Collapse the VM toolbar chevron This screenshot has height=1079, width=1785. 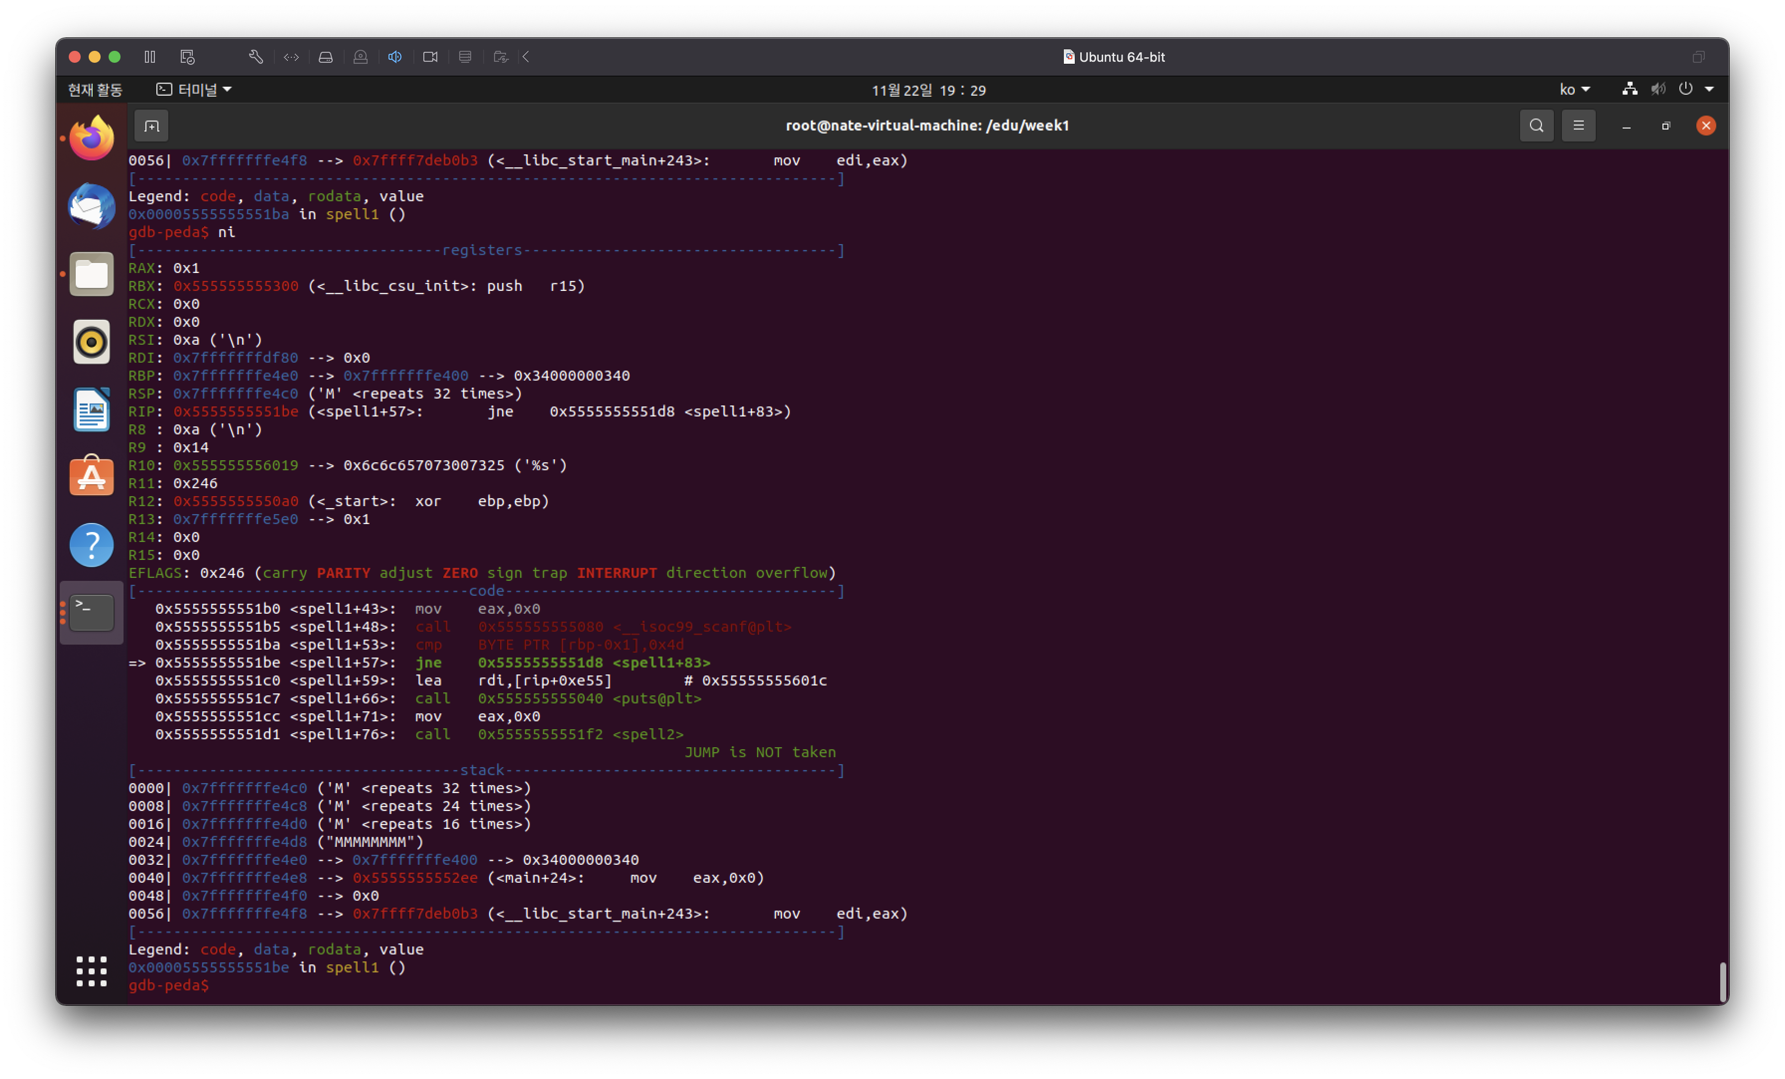[526, 56]
